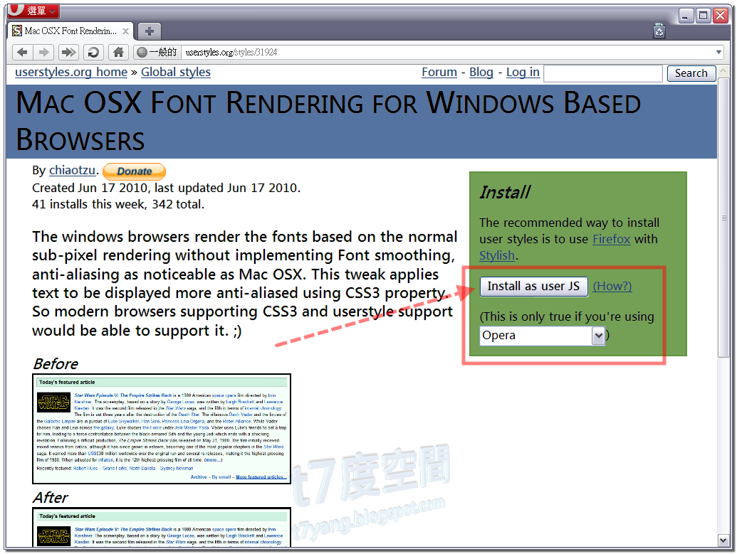This screenshot has width=737, height=554.
Task: Open the Opera menu button
Action: 33,11
